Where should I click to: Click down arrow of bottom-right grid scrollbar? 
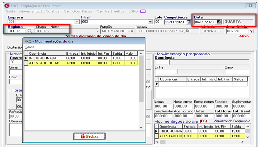tap(248, 137)
